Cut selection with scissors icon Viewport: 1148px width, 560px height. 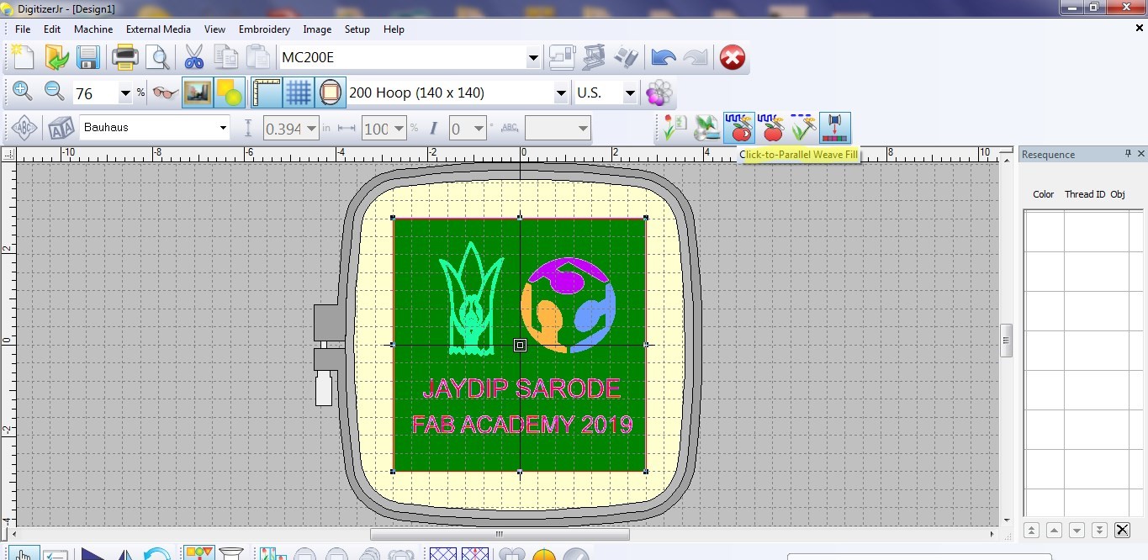194,58
